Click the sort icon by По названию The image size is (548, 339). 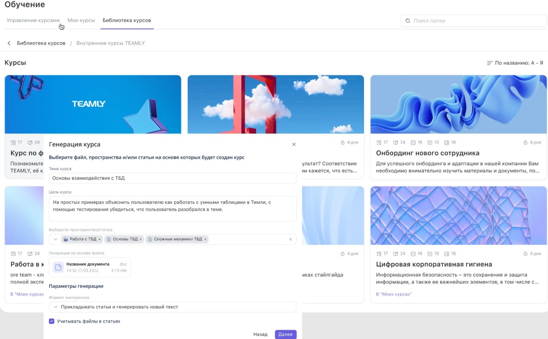[x=490, y=63]
